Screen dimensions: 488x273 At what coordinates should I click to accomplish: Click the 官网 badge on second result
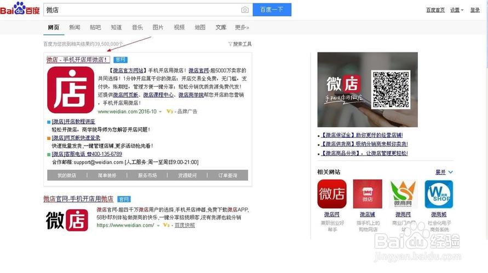(x=124, y=199)
